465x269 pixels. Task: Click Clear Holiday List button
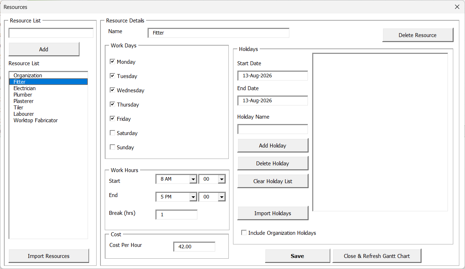click(273, 181)
